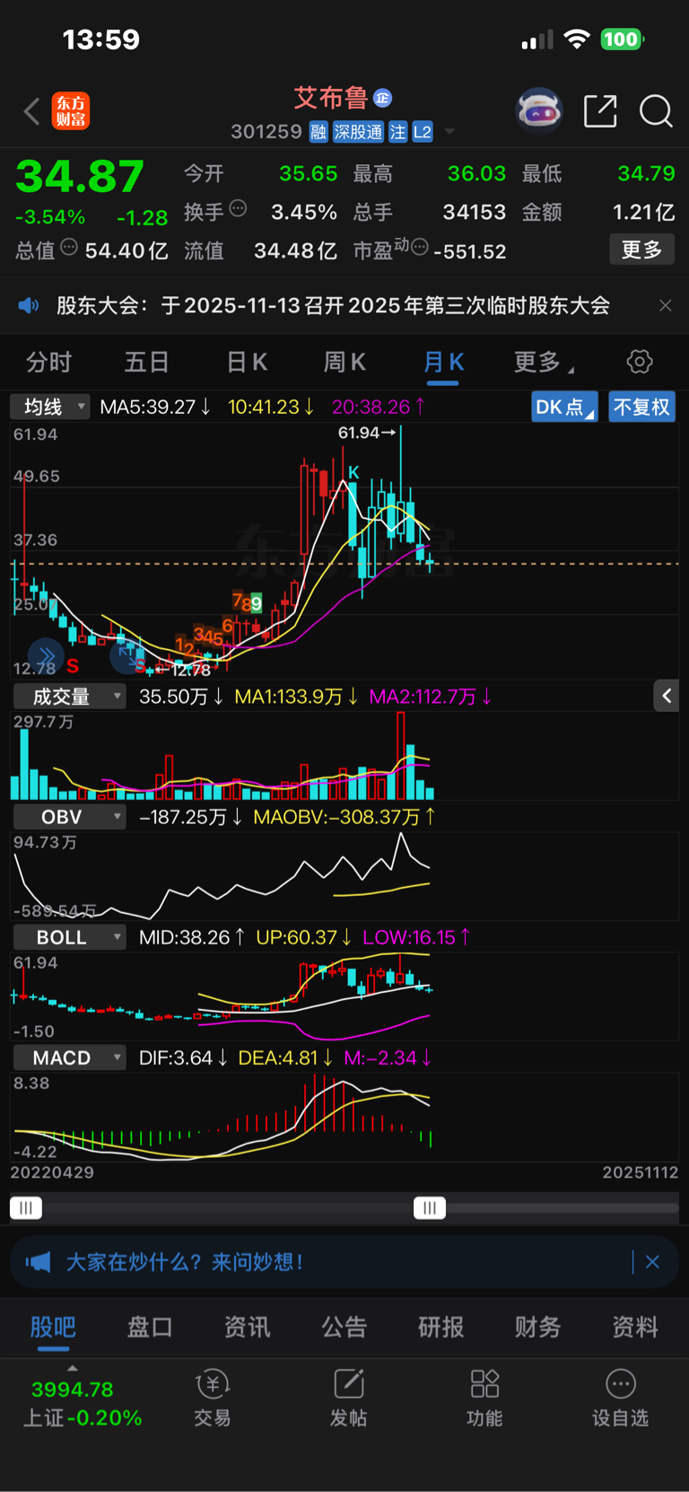
Task: Tap the MID:38.26 BOLL value
Action: click(192, 937)
